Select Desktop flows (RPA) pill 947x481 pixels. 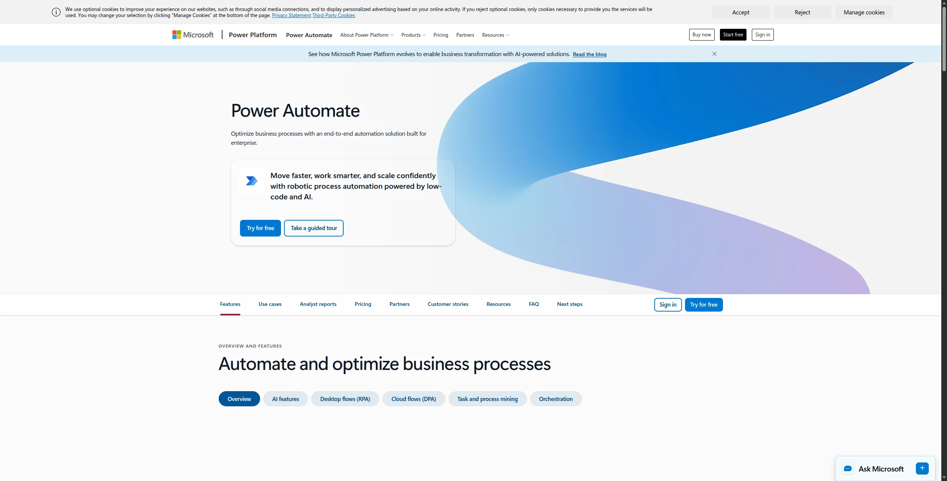pyautogui.click(x=345, y=399)
